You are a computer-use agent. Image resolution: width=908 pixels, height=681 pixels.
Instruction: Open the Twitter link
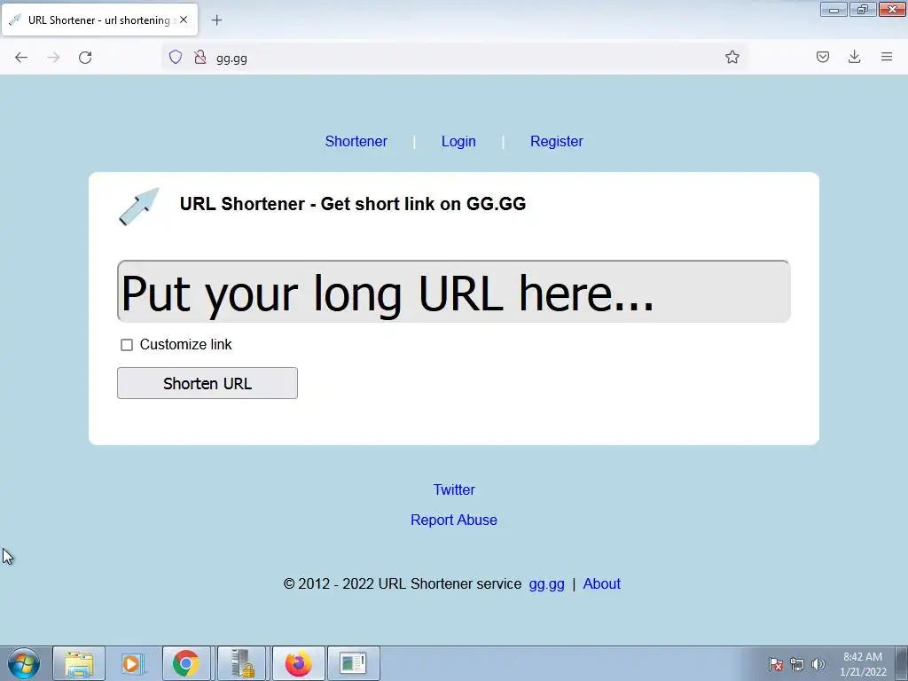point(454,489)
